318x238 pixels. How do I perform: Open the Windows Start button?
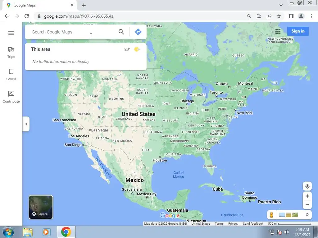pyautogui.click(x=8, y=232)
